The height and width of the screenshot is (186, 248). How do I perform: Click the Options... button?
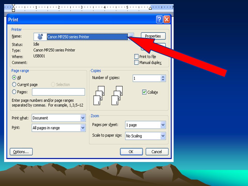21,152
